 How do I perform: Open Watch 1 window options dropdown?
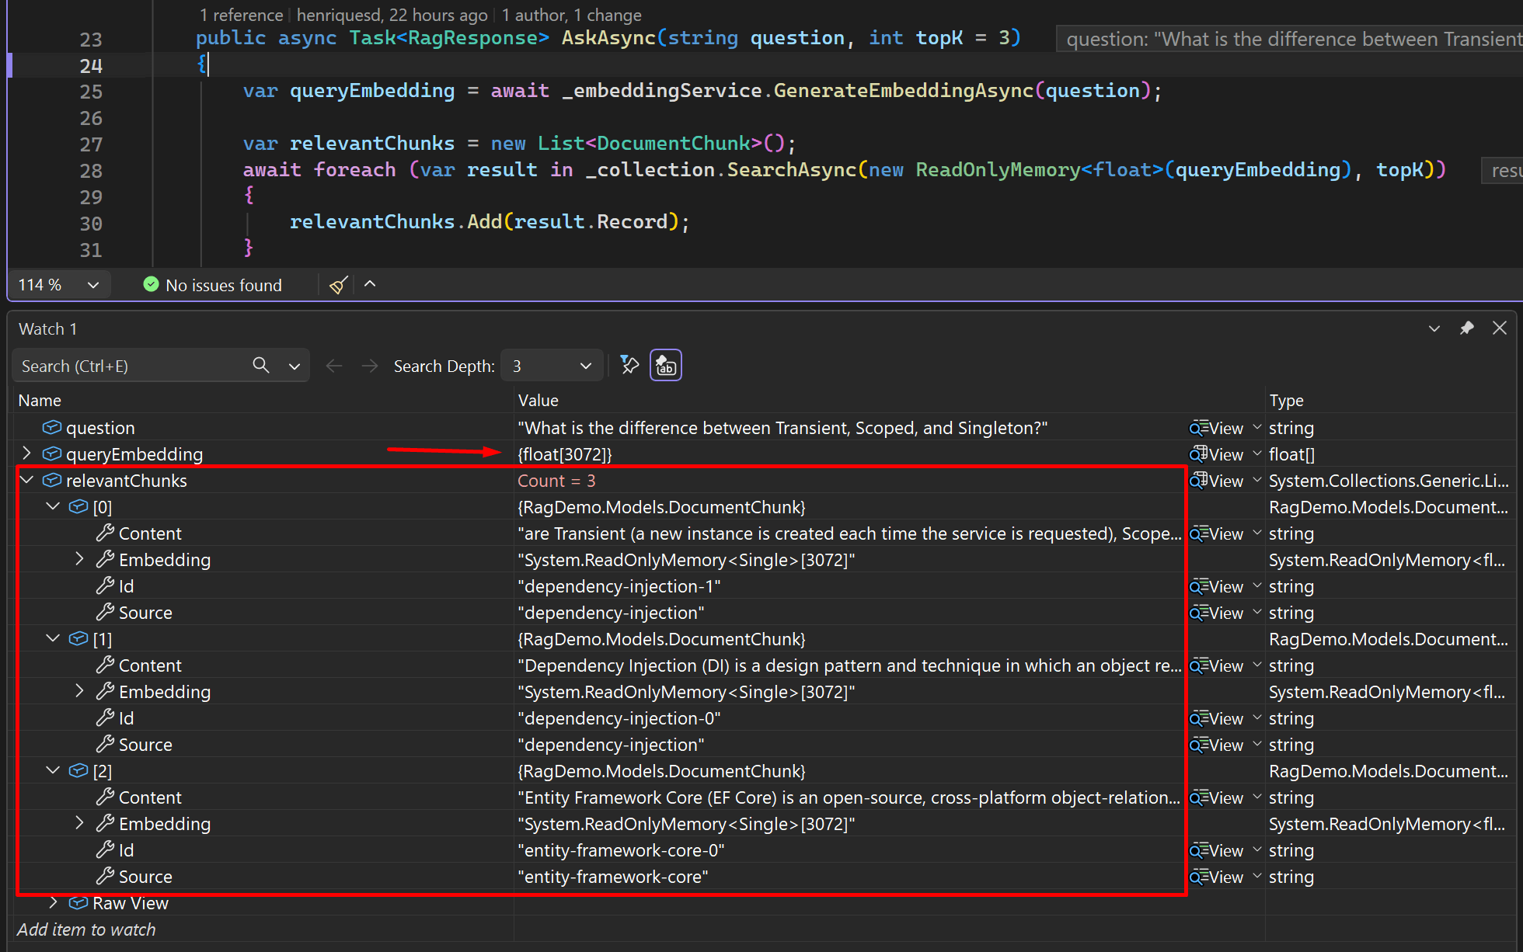(1434, 328)
